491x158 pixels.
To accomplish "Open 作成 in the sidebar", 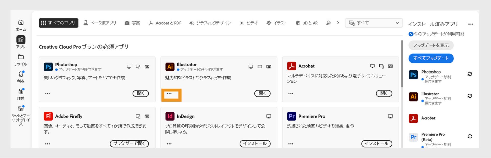I will [x=21, y=94].
